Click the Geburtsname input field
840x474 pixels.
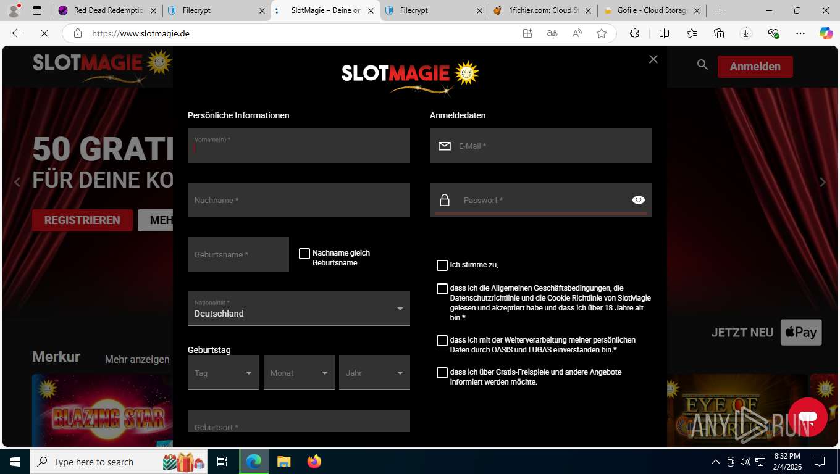pos(238,254)
